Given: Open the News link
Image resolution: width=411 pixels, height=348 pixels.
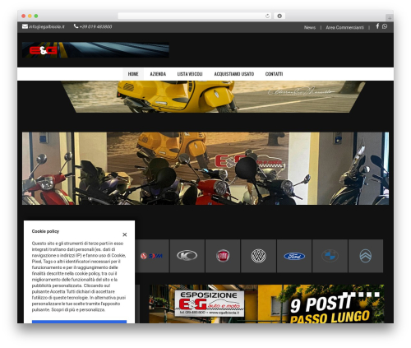Looking at the screenshot, I should [x=310, y=27].
